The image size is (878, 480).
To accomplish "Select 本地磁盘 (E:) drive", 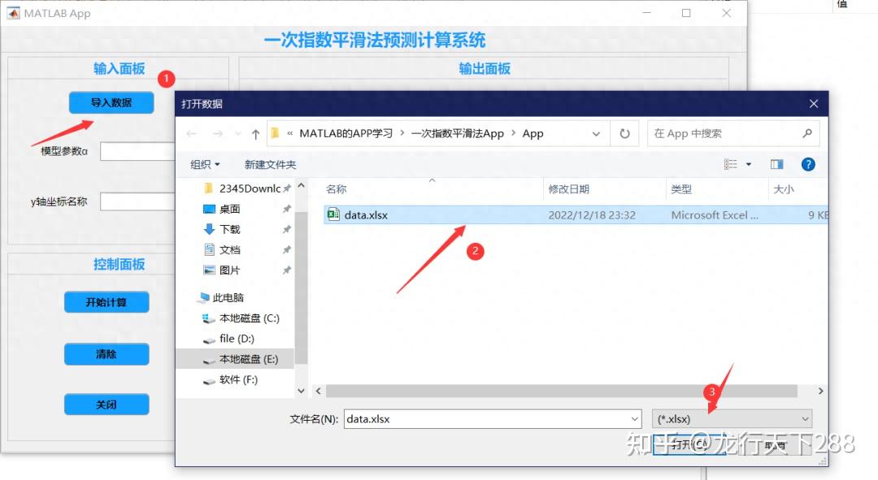I will [241, 359].
